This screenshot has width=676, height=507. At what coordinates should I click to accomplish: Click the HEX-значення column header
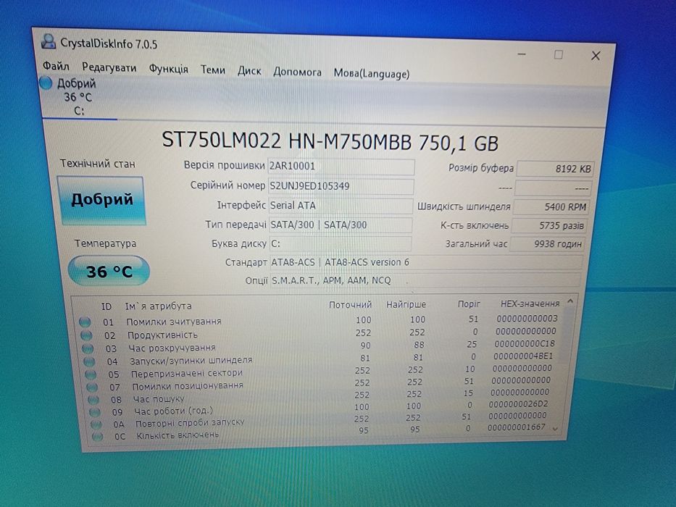pyautogui.click(x=530, y=303)
